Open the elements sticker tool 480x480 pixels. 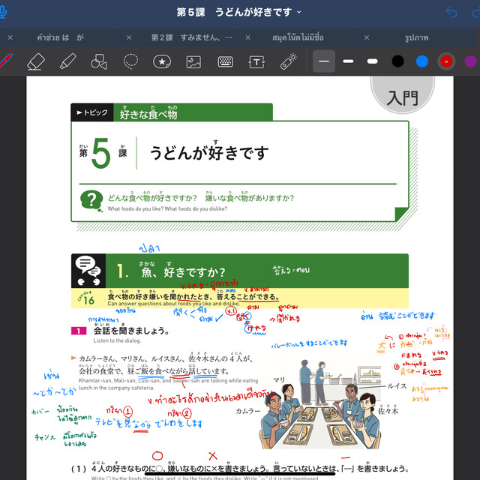(161, 61)
